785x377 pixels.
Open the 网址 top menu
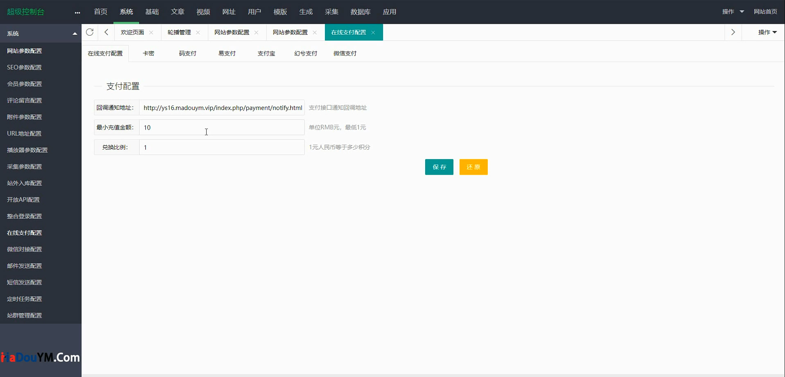(229, 12)
